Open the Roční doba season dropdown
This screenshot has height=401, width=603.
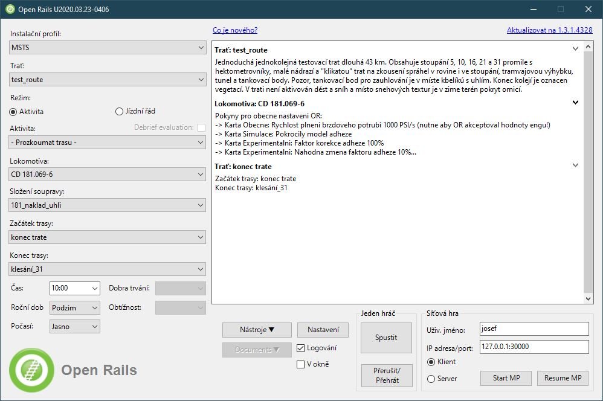tap(75, 307)
